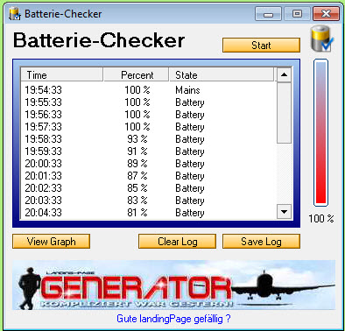Click the Start button
The width and height of the screenshot is (345, 331).
pyautogui.click(x=261, y=46)
